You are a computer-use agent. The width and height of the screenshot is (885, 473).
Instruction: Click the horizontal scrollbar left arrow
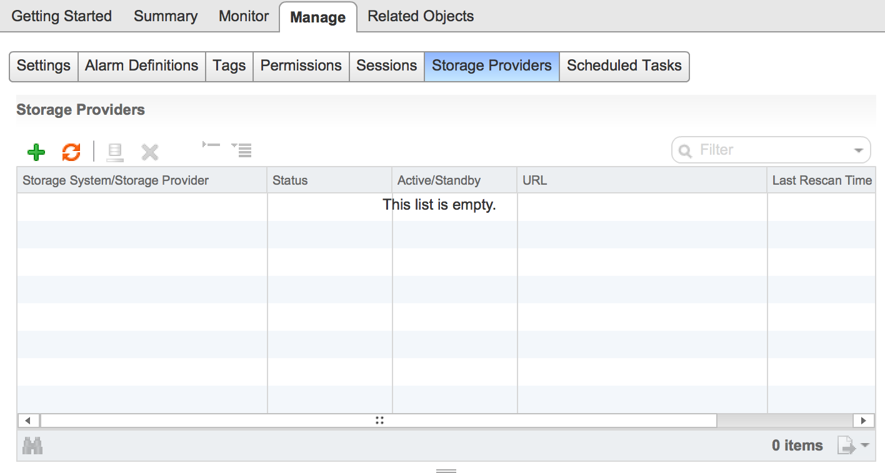[x=29, y=421]
